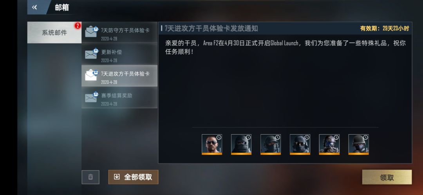Open the 赛季结算奖励 mail entry
Screen dimensions: 423x195
click(x=119, y=97)
